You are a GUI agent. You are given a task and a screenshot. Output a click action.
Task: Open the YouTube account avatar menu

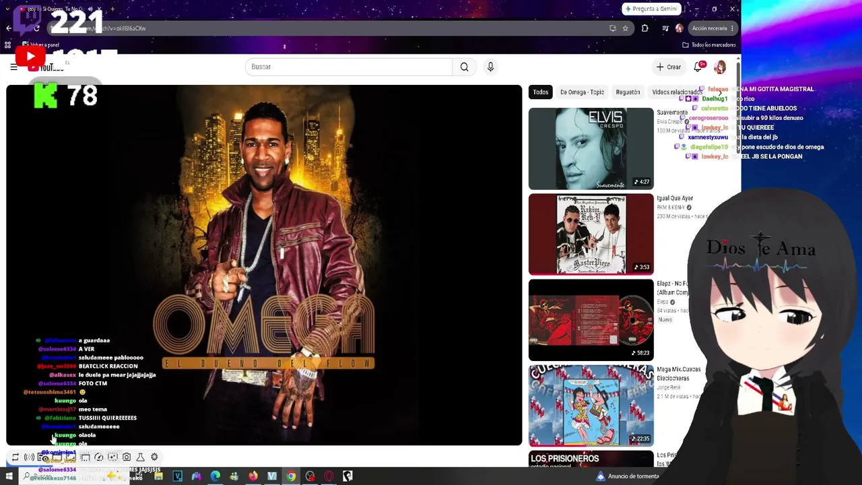click(720, 67)
